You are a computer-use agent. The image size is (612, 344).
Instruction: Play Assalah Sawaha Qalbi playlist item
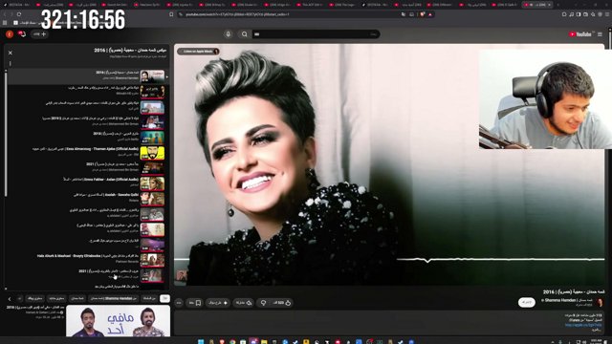[87, 199]
